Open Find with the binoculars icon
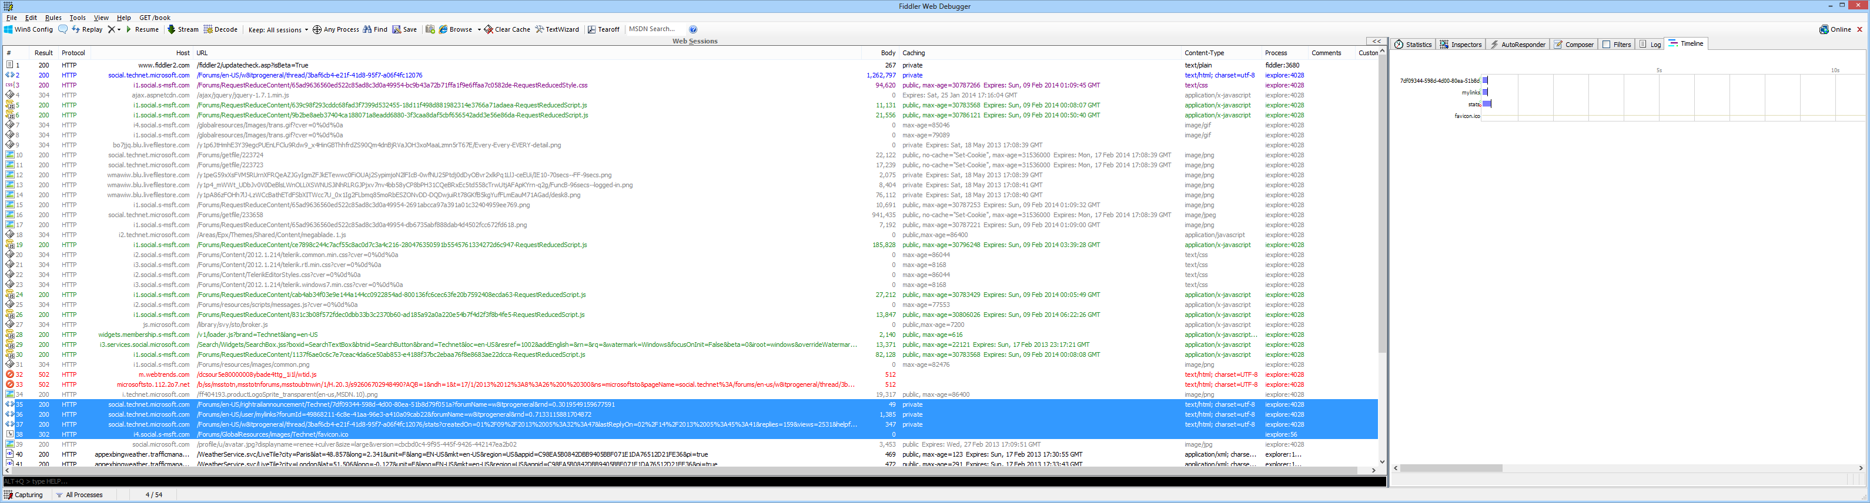Image resolution: width=1870 pixels, height=503 pixels. (x=367, y=30)
